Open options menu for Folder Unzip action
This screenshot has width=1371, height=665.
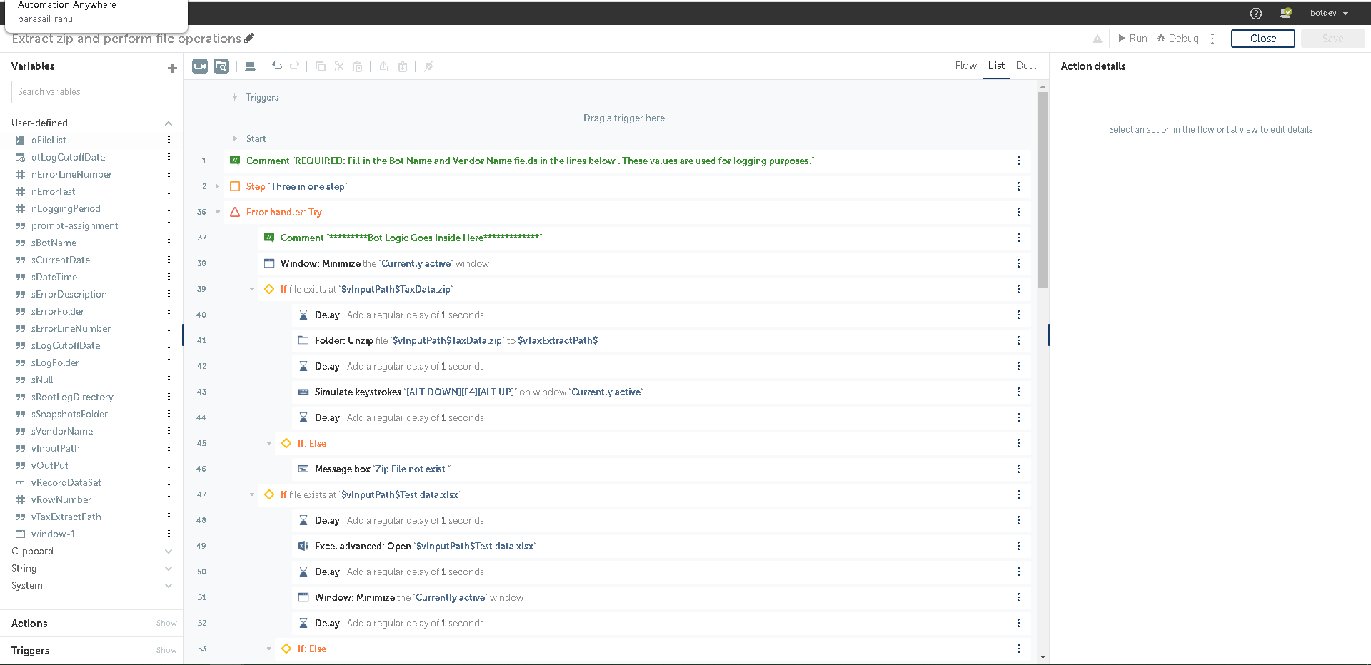(x=1019, y=340)
